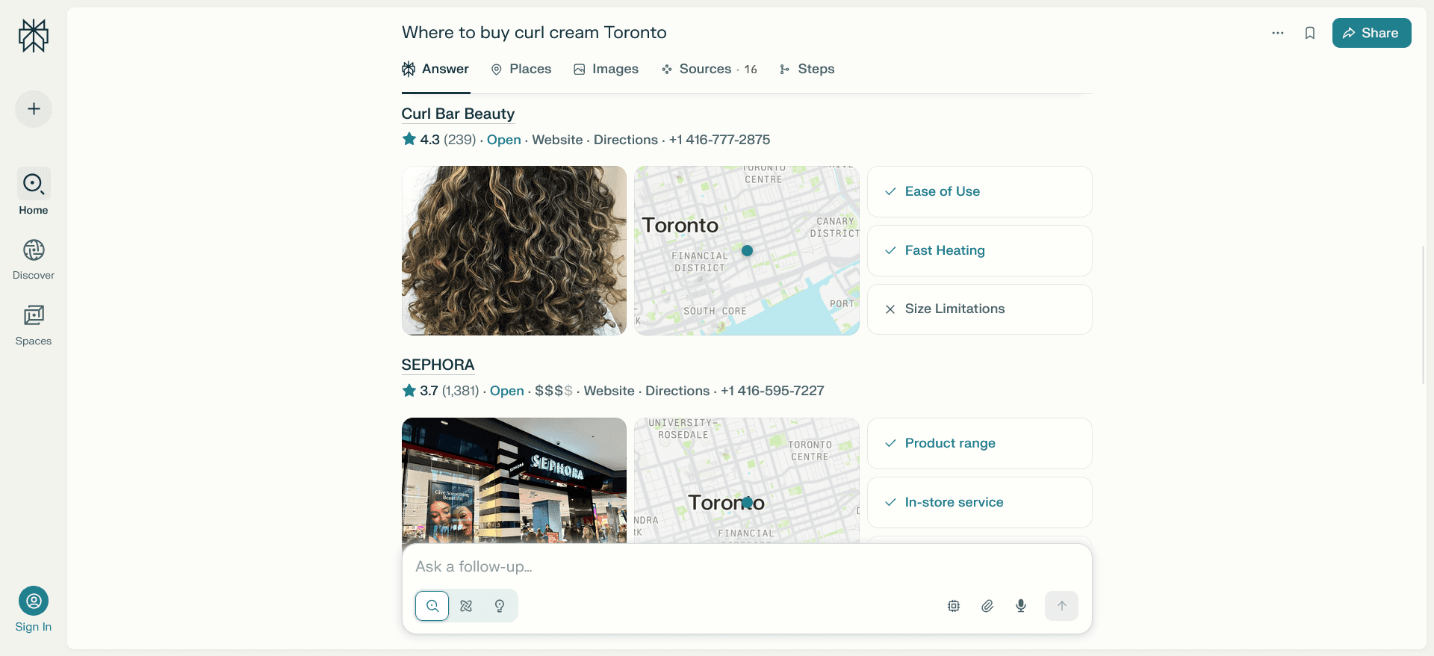Viewport: 1434px width, 656px height.
Task: Click the page scrollbar thumb
Action: 1423,314
